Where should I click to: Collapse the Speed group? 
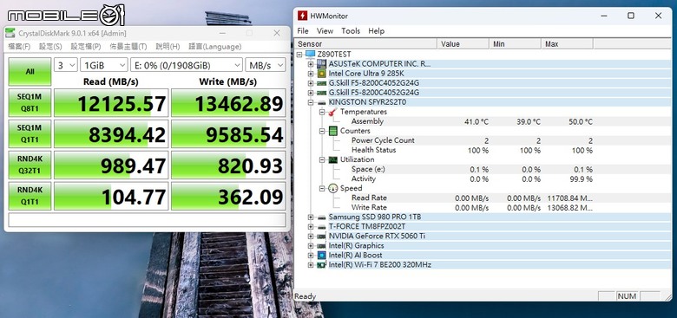(x=322, y=188)
